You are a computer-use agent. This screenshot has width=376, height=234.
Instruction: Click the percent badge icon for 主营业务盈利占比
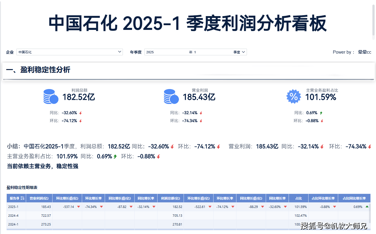point(294,96)
